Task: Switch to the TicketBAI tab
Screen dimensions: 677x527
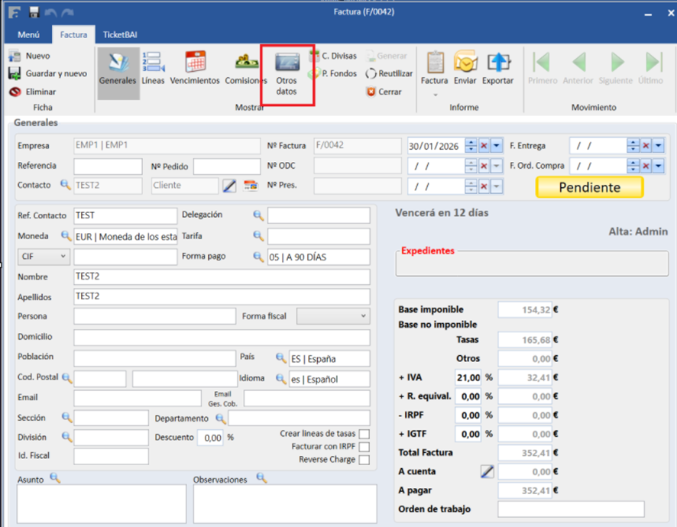Action: (118, 35)
